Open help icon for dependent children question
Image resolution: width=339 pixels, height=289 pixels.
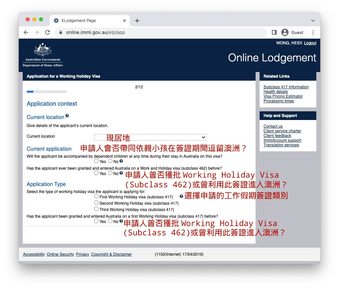pos(121,161)
